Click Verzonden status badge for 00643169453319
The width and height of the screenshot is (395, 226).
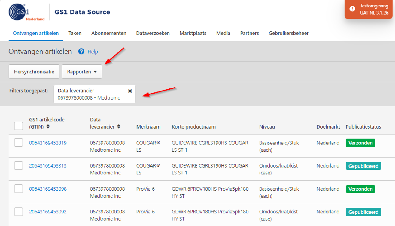point(360,143)
